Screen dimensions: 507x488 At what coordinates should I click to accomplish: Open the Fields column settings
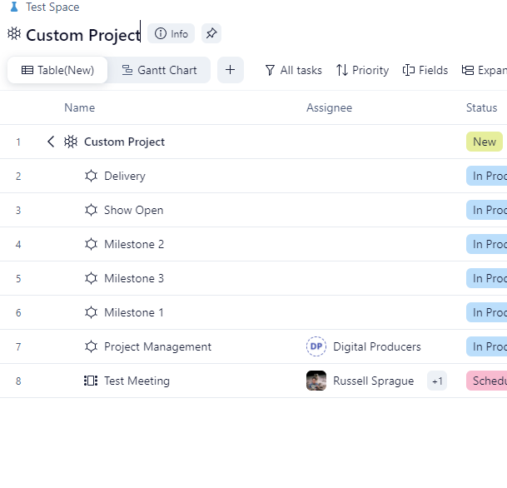pos(425,70)
